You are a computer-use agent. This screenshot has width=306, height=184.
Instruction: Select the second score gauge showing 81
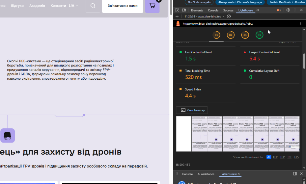[x=245, y=35]
